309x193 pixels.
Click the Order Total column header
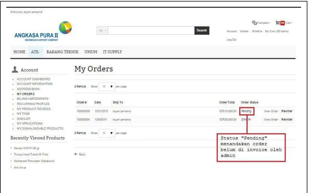coord(227,102)
